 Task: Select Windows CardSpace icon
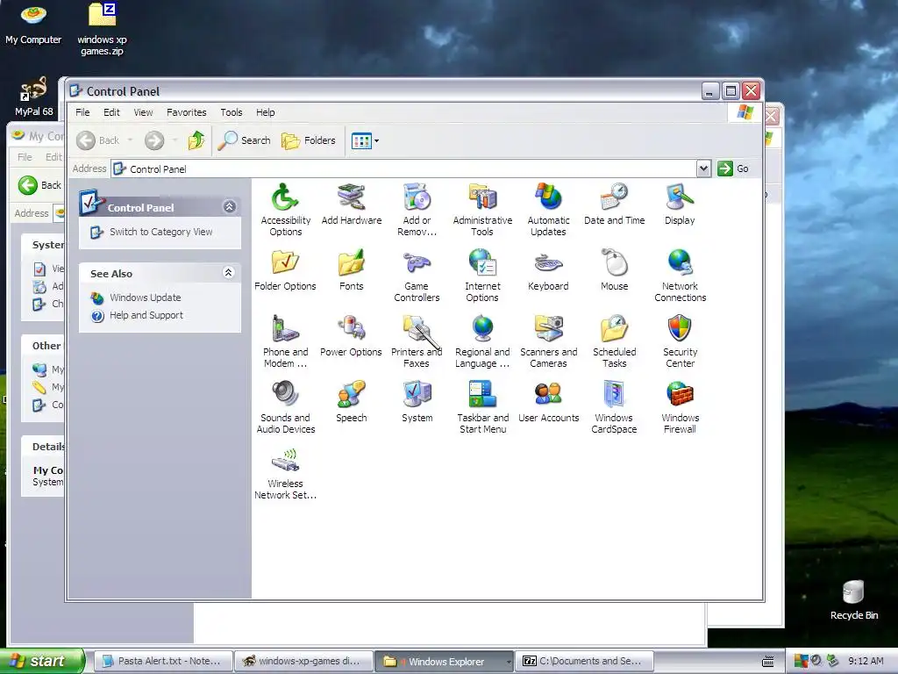[x=614, y=407]
